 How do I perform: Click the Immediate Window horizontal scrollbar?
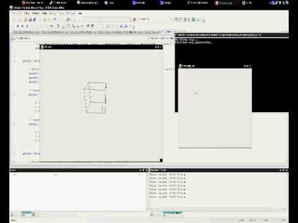click(x=217, y=209)
